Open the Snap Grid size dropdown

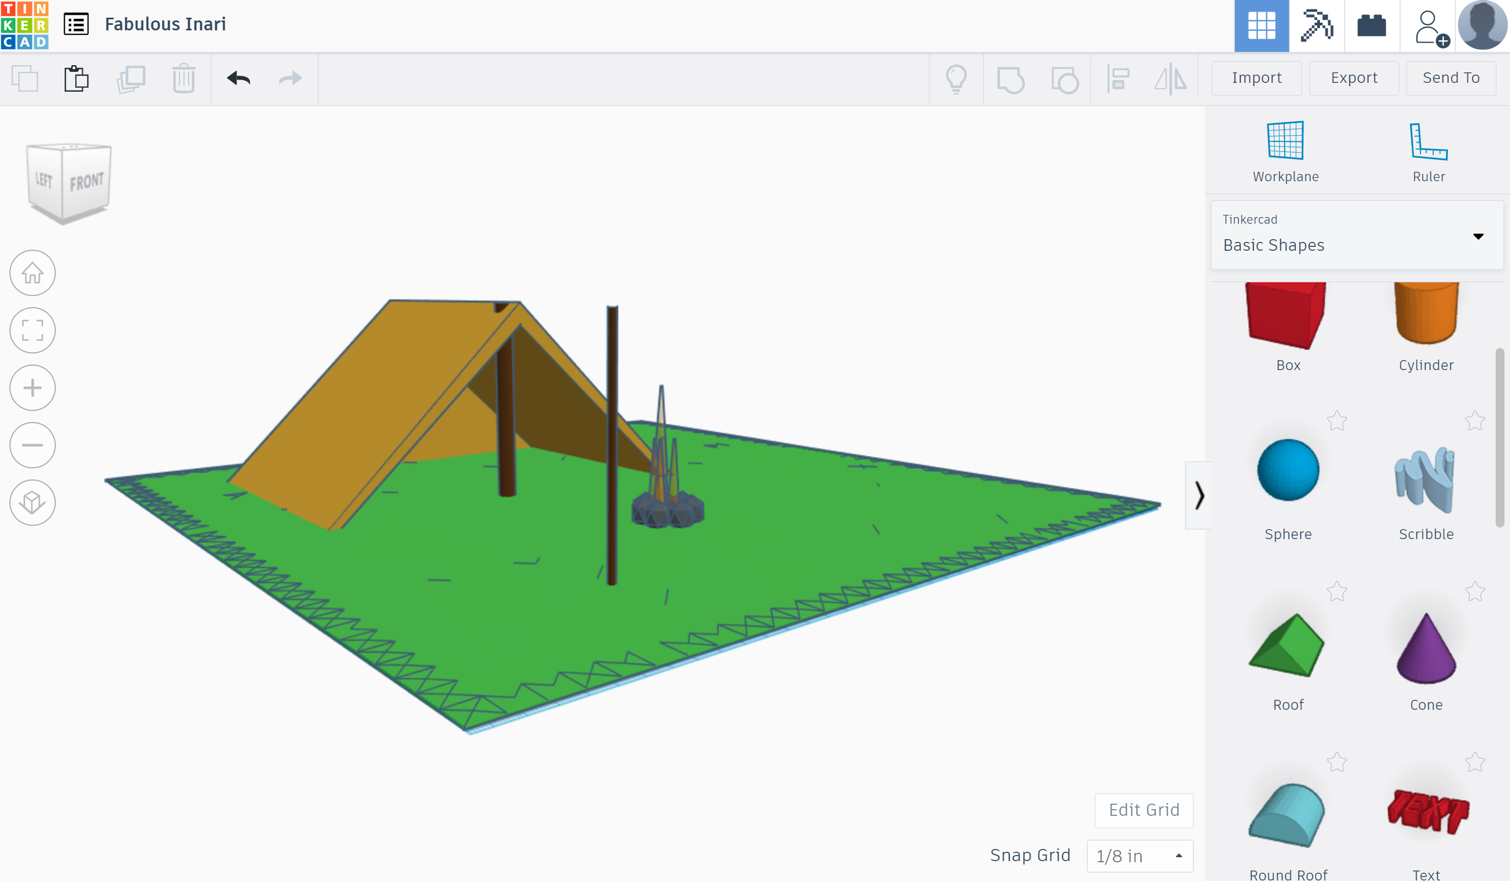(1139, 856)
